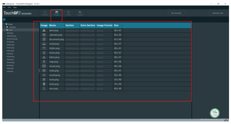Click the blue add image plus icon
This screenshot has width=231, height=124.
(4, 19)
